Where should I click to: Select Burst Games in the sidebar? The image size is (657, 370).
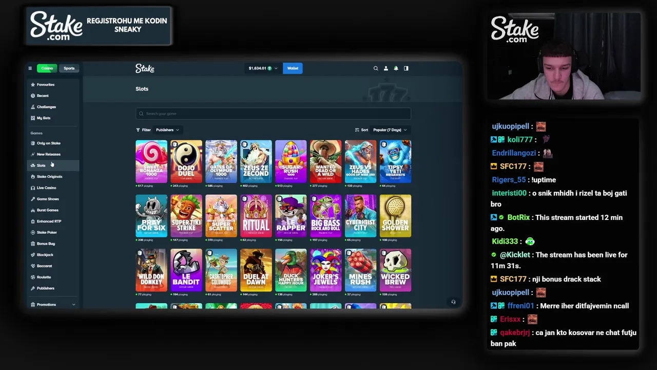pyautogui.click(x=53, y=210)
